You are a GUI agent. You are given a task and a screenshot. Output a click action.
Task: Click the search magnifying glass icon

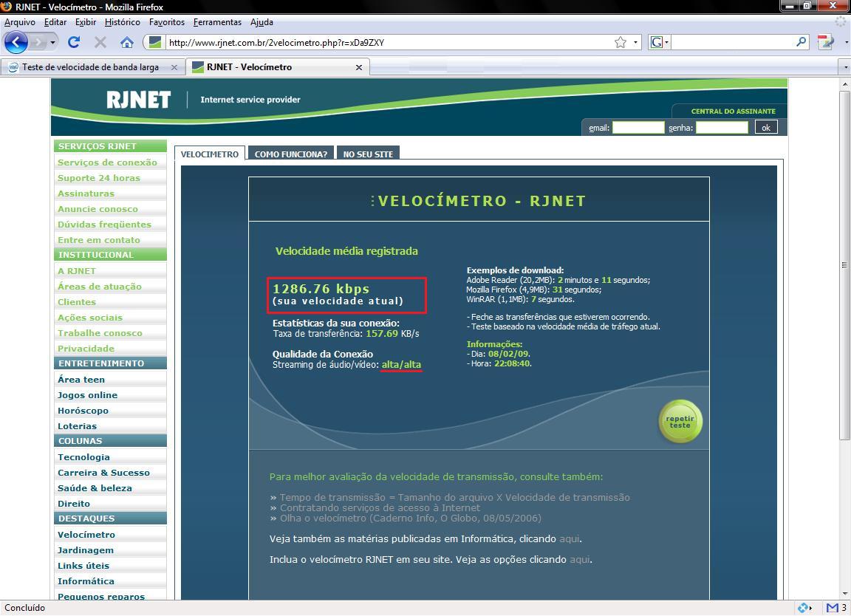point(802,42)
